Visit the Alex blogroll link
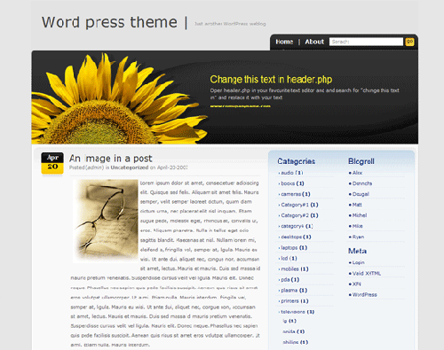 tap(357, 173)
